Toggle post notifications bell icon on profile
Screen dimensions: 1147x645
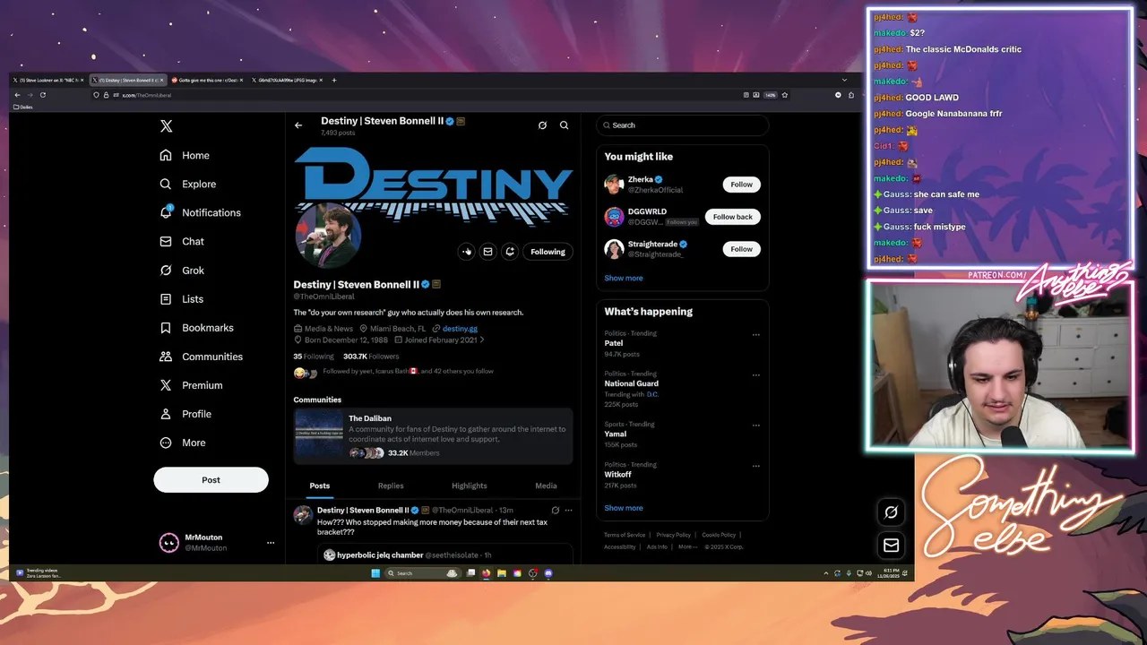coord(510,252)
